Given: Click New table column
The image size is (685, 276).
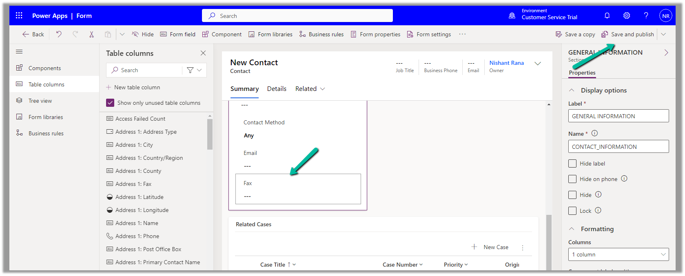Looking at the screenshot, I should tap(137, 87).
